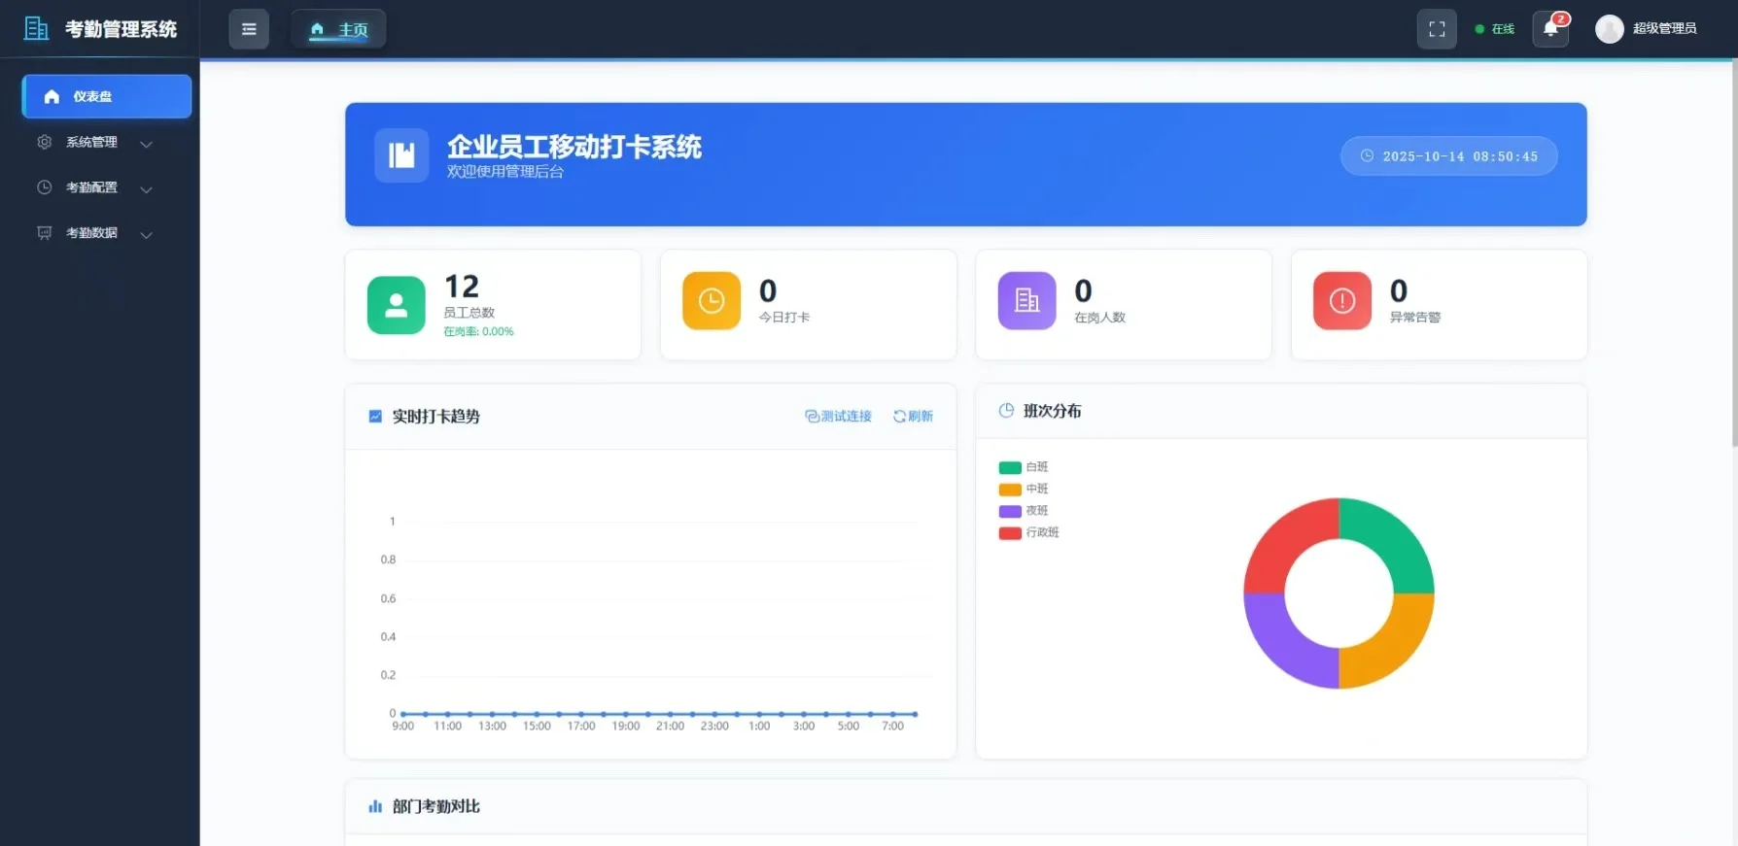Expand the 系统管理 chevron arrow

coord(146,144)
